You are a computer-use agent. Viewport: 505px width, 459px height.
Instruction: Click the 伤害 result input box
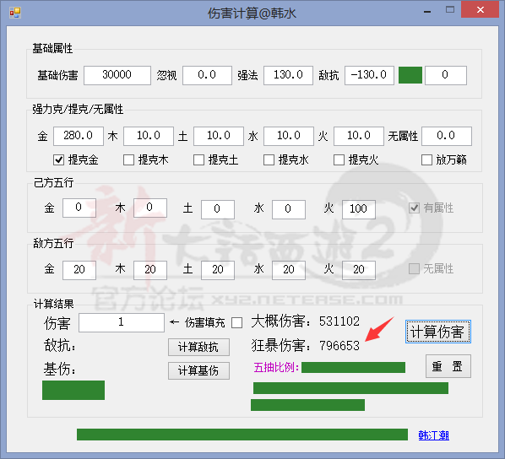122,322
